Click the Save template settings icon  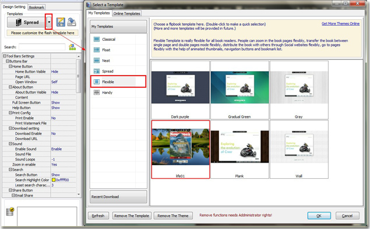61,22
